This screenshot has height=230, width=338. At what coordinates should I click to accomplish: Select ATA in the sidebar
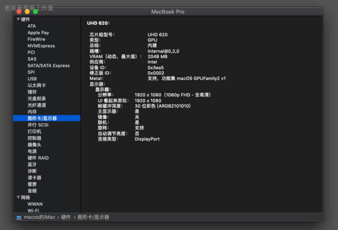coord(32,26)
